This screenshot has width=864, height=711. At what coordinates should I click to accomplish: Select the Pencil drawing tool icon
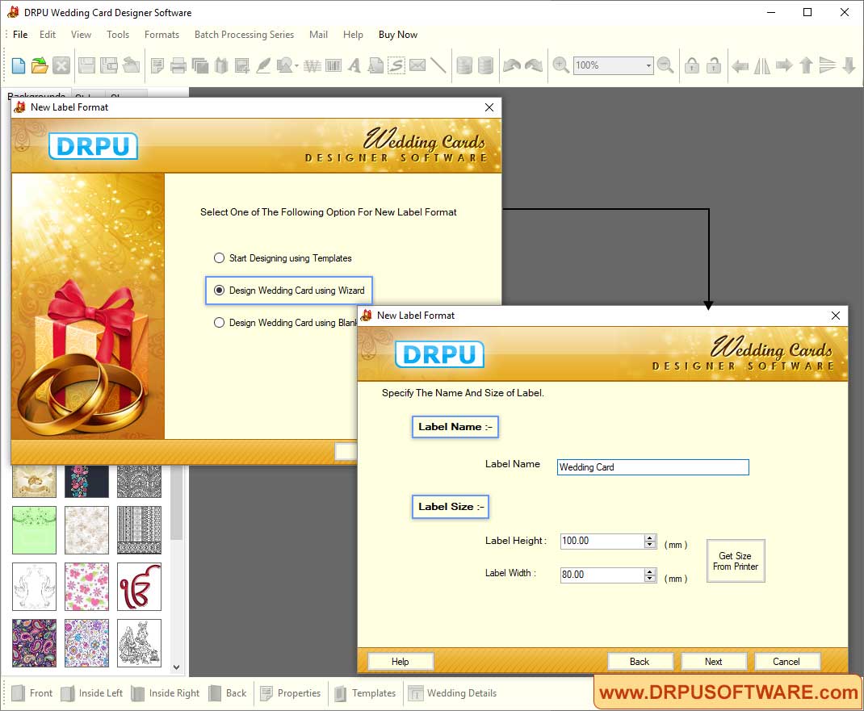point(263,65)
